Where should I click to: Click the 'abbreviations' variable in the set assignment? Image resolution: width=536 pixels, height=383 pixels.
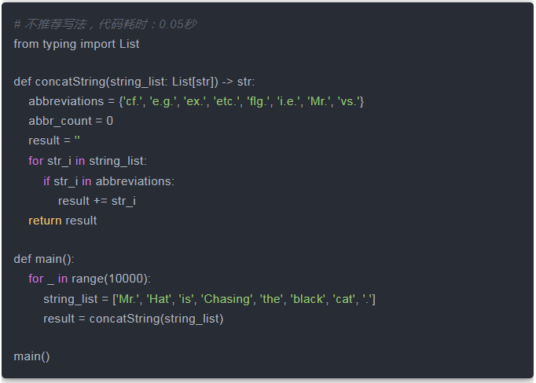(x=66, y=101)
